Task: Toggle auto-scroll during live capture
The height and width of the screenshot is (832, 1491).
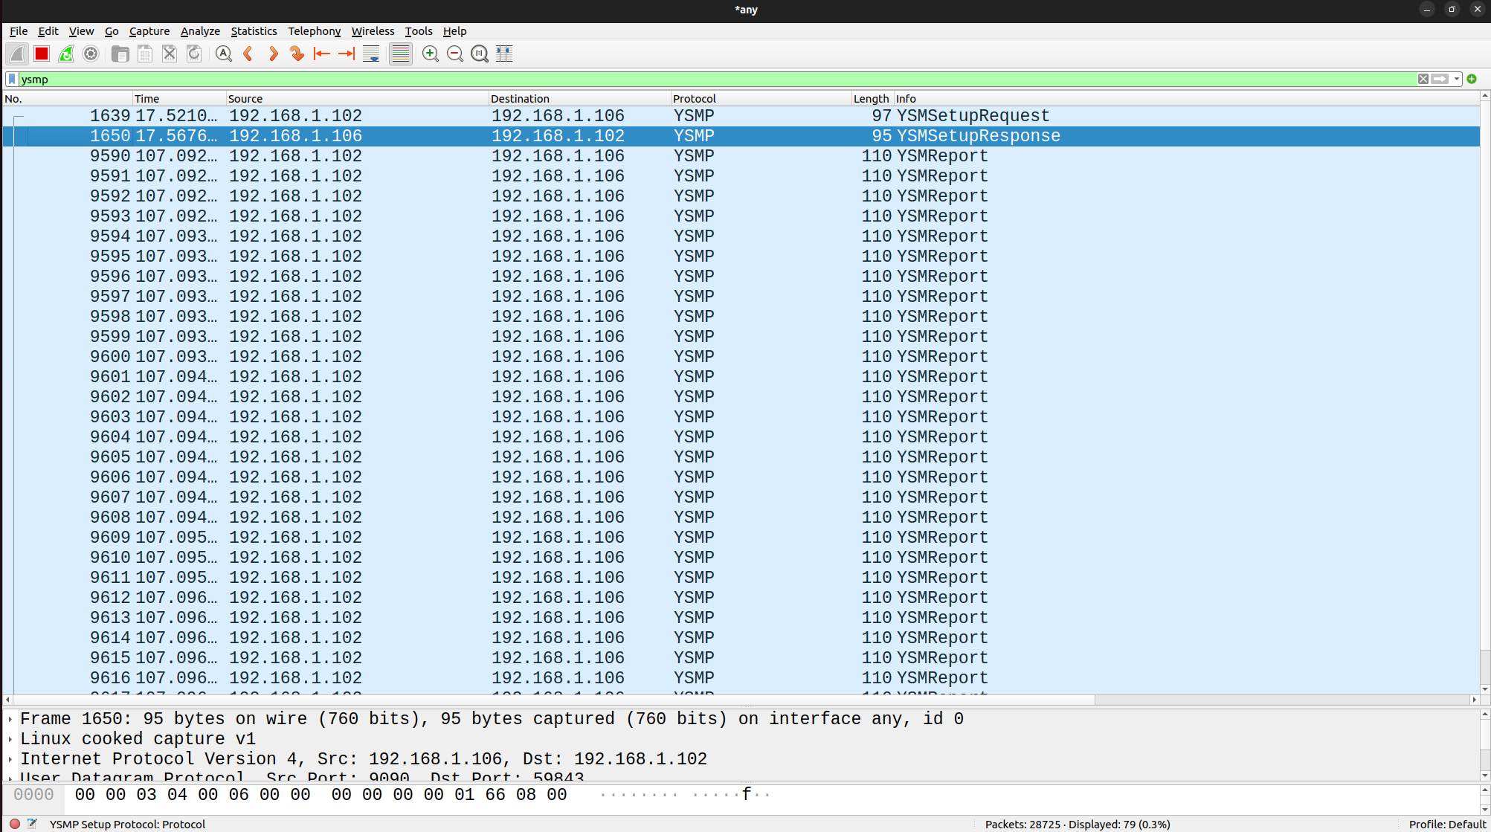Action: tap(371, 54)
